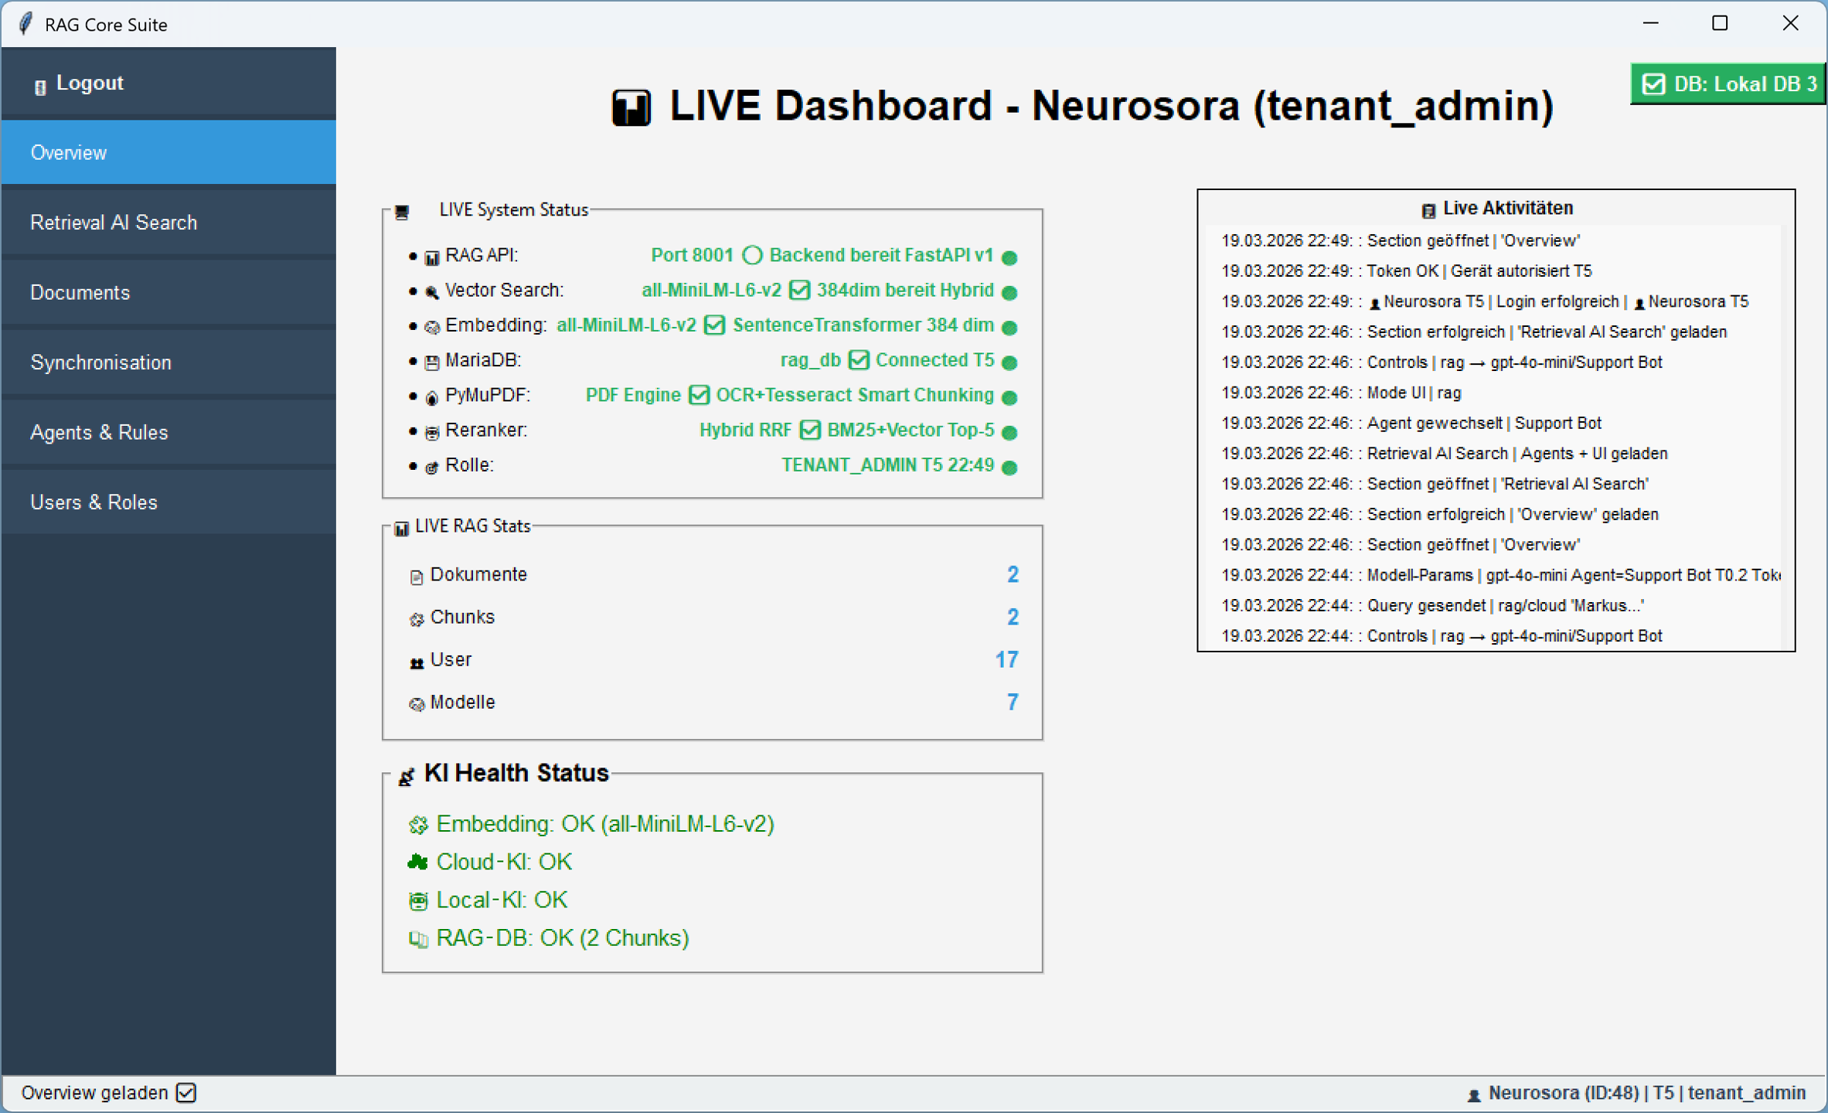Click the RAG-DB status icon
The height and width of the screenshot is (1113, 1828).
coord(418,938)
